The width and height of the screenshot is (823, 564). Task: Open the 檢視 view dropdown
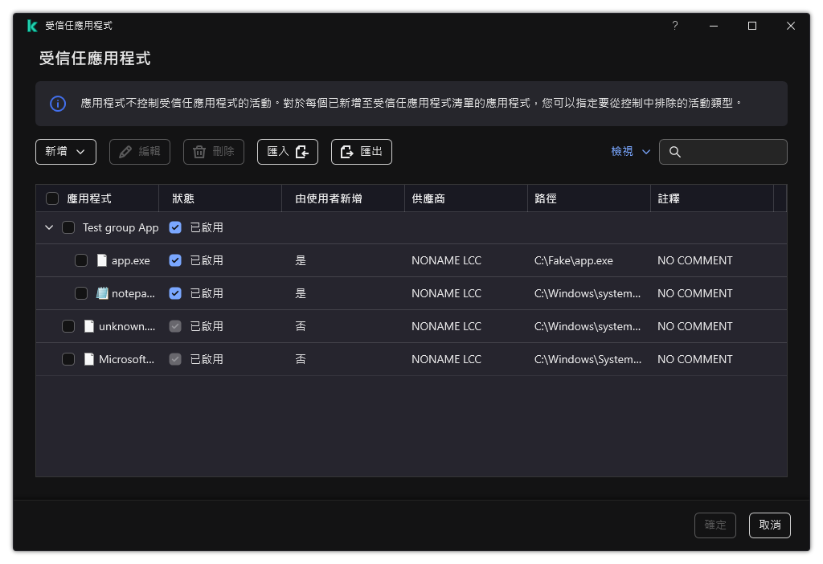pyautogui.click(x=629, y=151)
